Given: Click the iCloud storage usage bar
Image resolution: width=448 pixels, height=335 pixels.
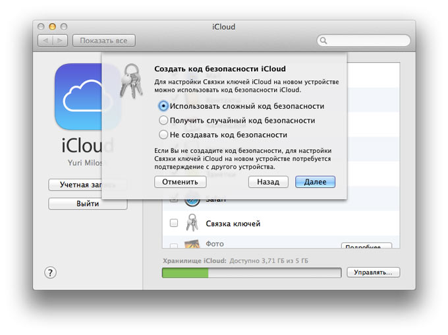Looking at the screenshot, I should pyautogui.click(x=252, y=272).
